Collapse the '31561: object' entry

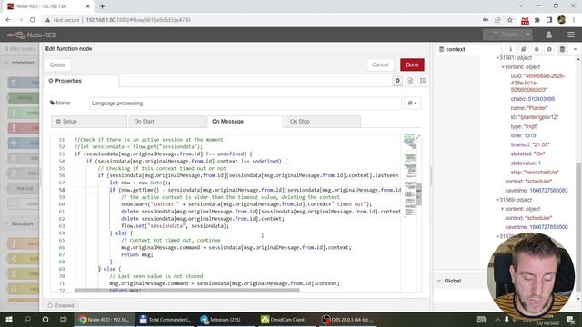pyautogui.click(x=497, y=58)
